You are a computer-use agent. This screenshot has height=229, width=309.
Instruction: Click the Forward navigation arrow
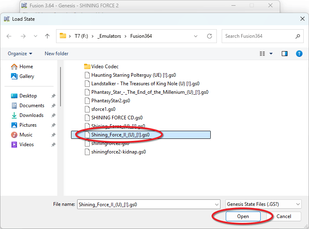pyautogui.click(x=23, y=36)
